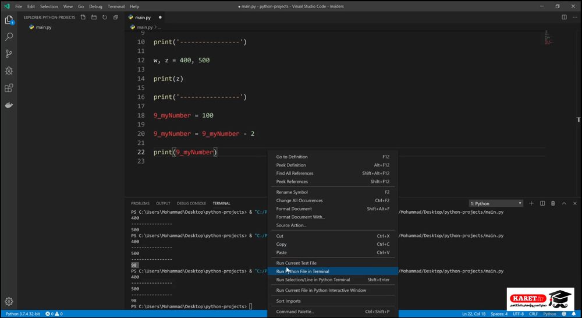
Task: Switch to the Output panel tab
Action: (163, 204)
